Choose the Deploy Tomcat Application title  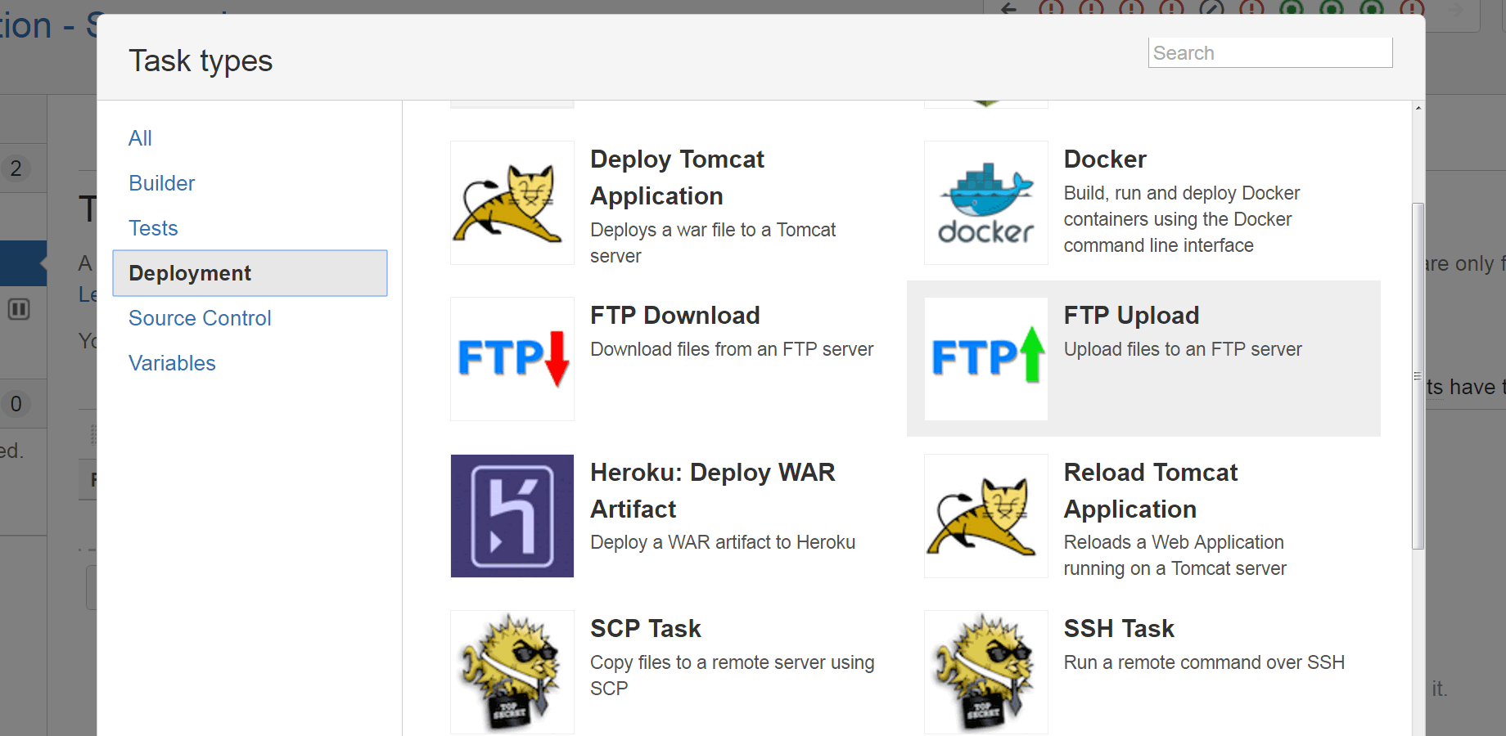[x=677, y=177]
